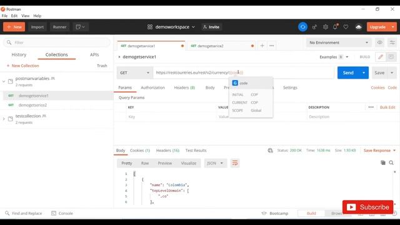Click the heart icon in header
Screen dimensions: 400x225
346,27
